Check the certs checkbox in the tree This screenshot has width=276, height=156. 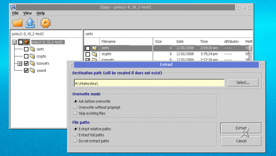[26, 49]
